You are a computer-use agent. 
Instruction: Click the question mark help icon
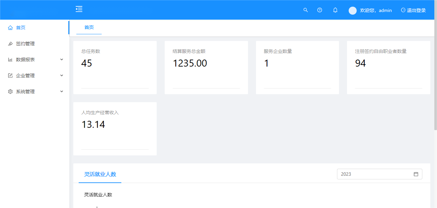point(320,10)
